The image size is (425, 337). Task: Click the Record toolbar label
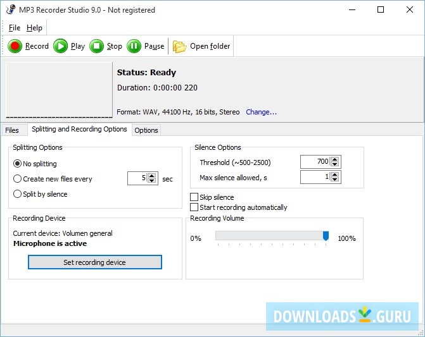click(x=37, y=46)
